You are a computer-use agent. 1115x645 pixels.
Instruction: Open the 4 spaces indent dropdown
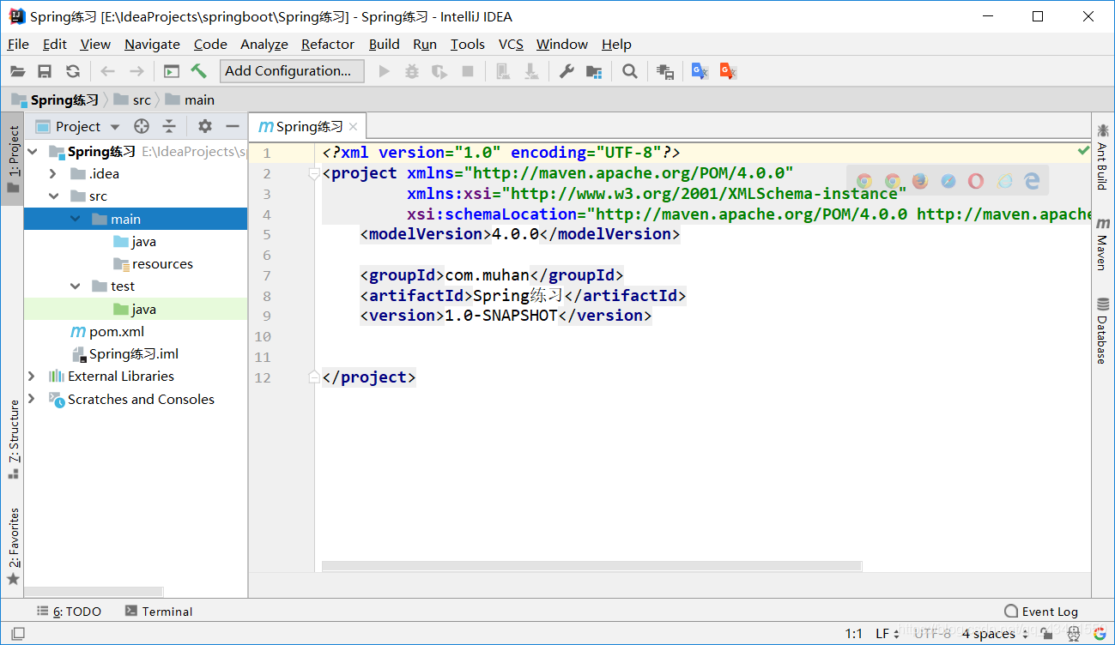click(x=994, y=633)
